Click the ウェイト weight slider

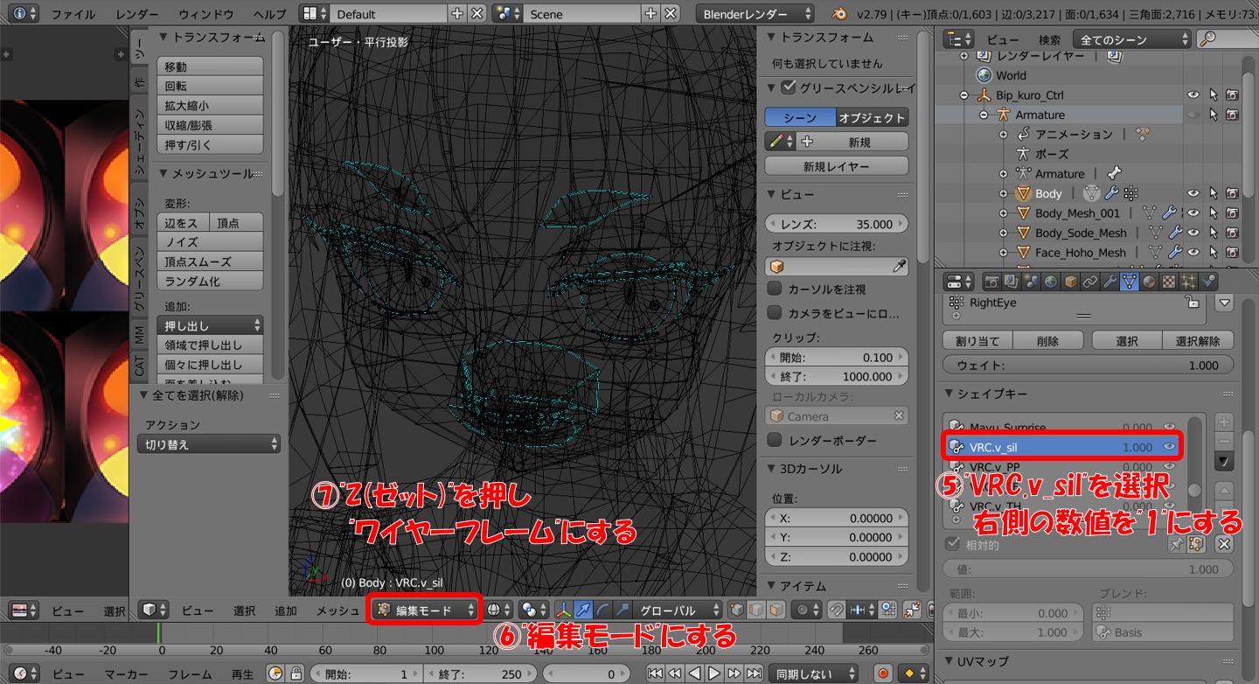(1088, 366)
